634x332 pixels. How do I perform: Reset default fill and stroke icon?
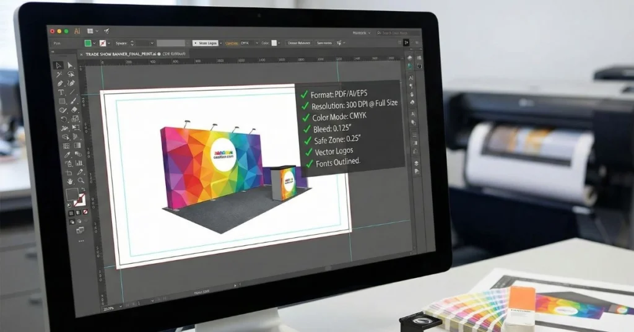(x=69, y=206)
